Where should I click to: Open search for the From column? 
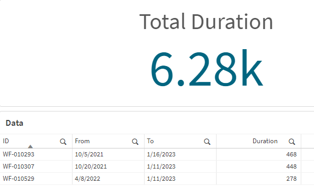click(x=135, y=142)
